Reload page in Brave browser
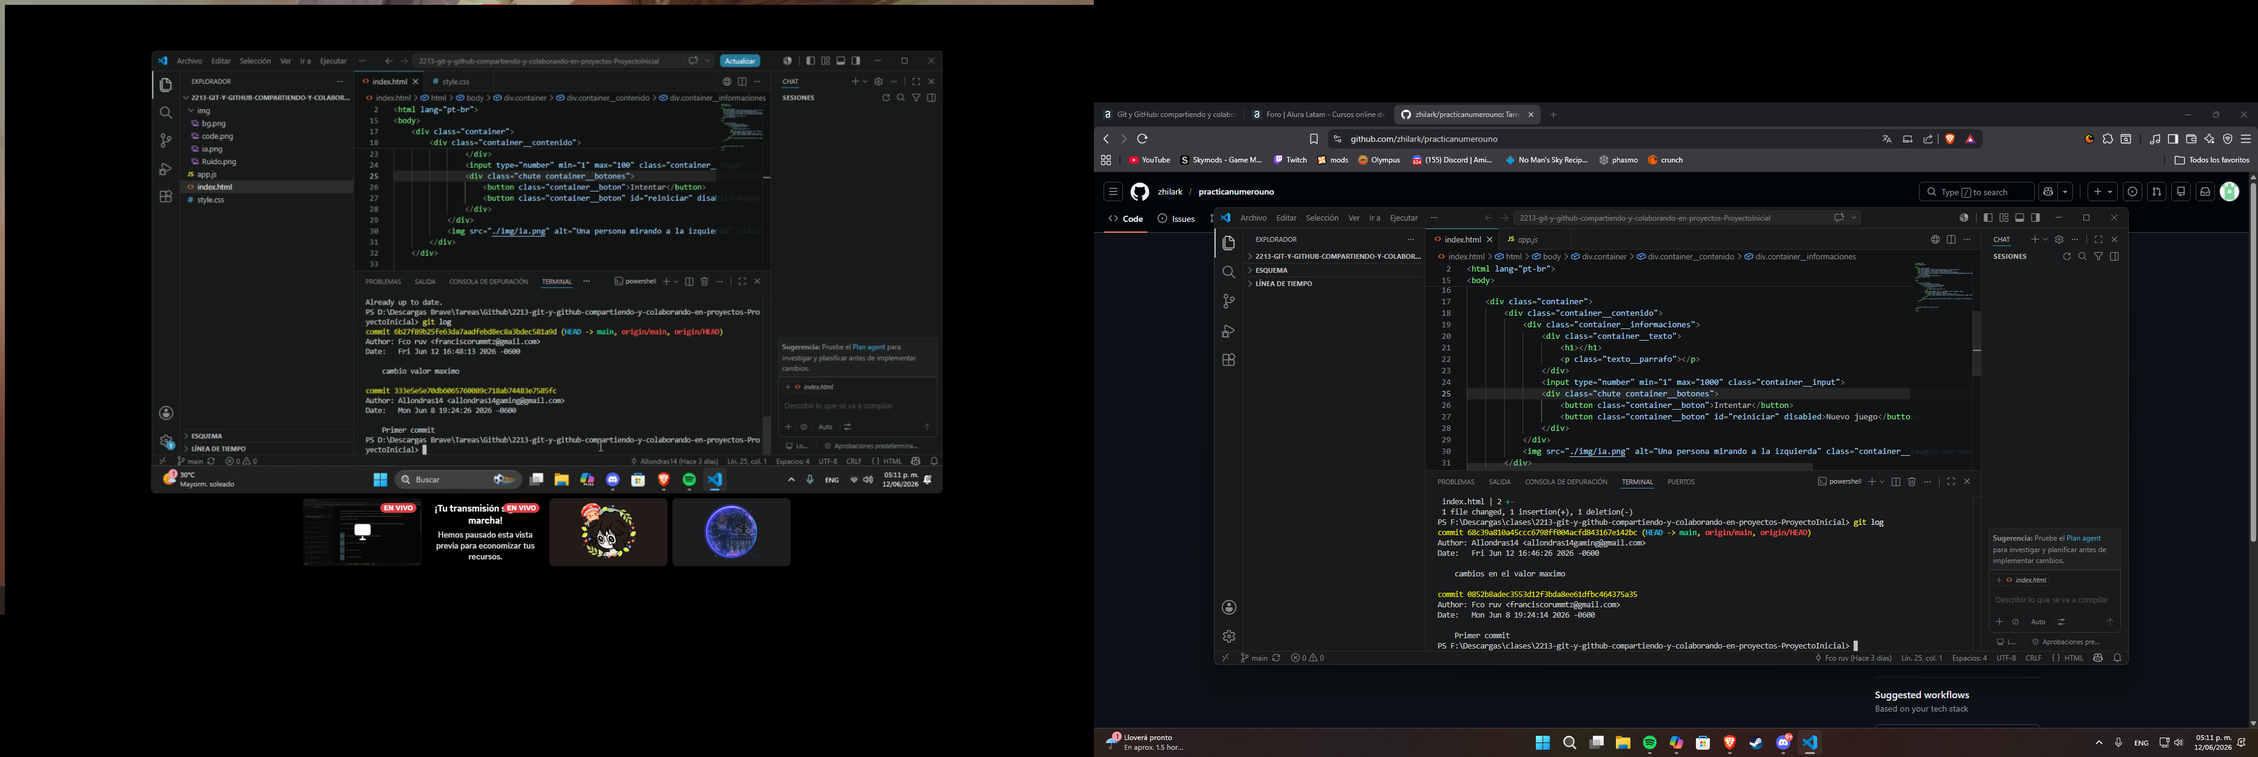 (x=1142, y=139)
